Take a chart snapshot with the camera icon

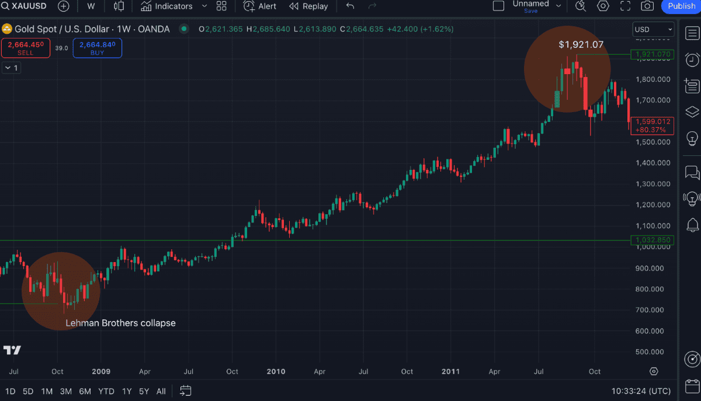point(647,6)
